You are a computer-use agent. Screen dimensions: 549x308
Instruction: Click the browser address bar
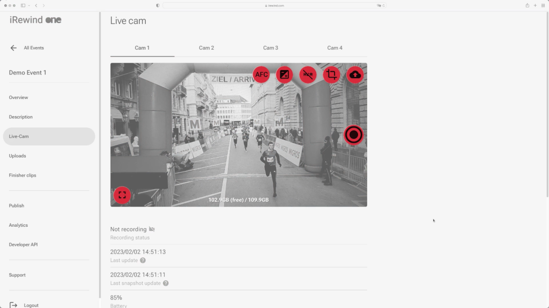[274, 5]
